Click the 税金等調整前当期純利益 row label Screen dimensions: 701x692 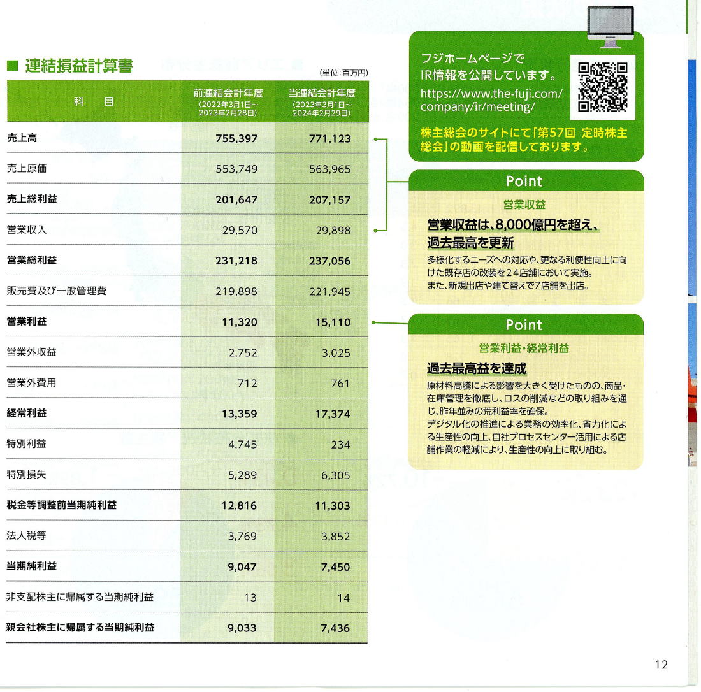[62, 505]
